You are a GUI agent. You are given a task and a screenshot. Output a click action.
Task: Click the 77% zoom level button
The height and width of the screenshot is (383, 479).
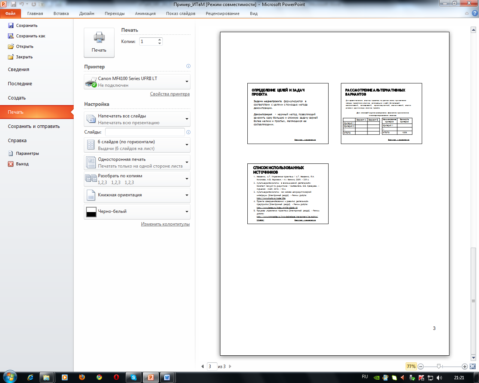tap(411, 367)
